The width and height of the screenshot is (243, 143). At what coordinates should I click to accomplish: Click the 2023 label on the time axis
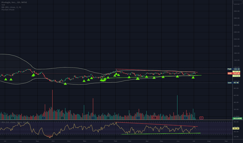[x=100, y=141]
